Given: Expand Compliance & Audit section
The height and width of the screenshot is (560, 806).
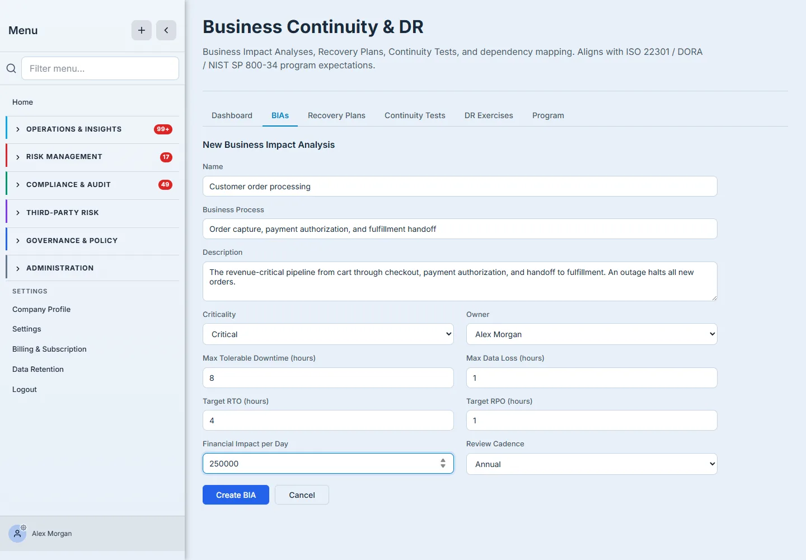Looking at the screenshot, I should [x=92, y=185].
